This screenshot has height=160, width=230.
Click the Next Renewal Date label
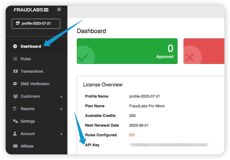(x=102, y=125)
